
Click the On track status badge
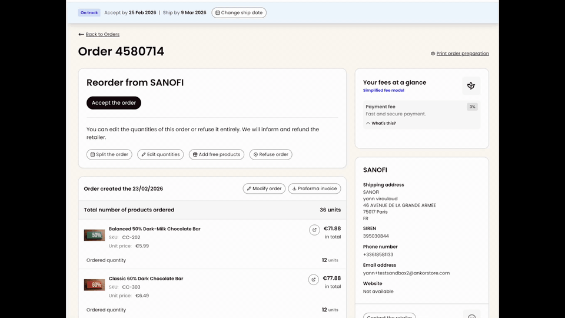point(89,12)
